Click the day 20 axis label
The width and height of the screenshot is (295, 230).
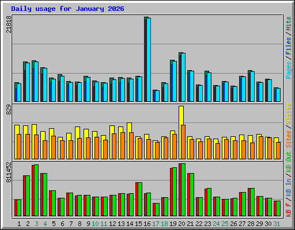(x=181, y=224)
